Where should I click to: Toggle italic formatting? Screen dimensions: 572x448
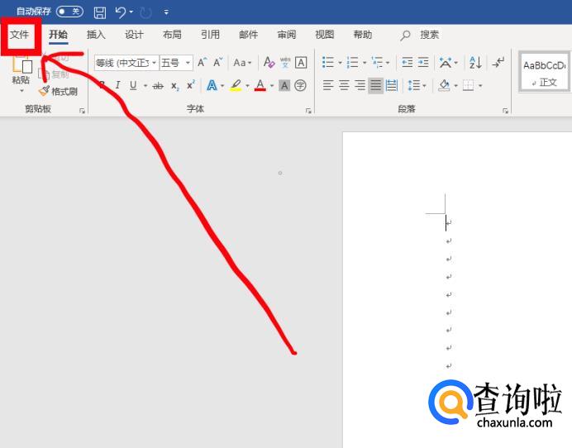tap(117, 85)
